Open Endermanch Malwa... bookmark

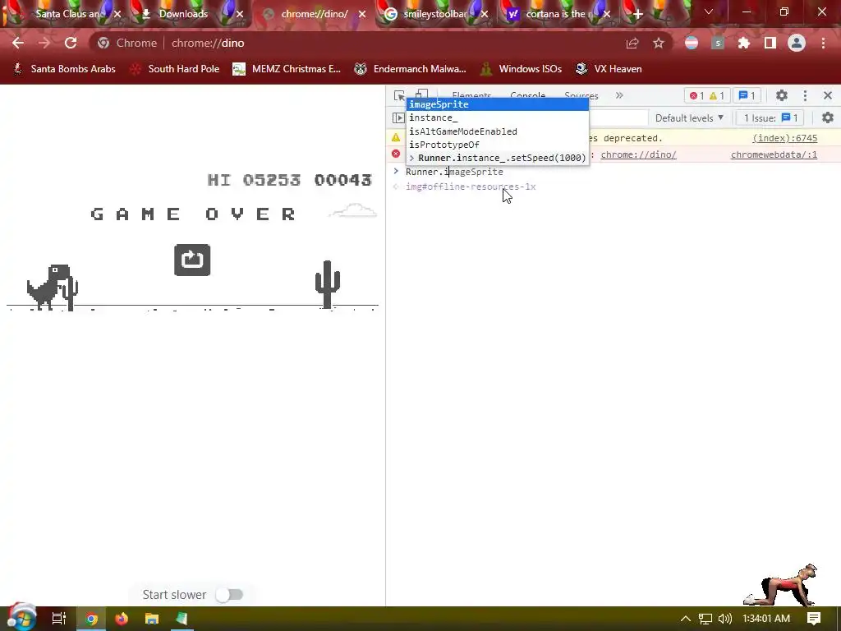(x=411, y=69)
